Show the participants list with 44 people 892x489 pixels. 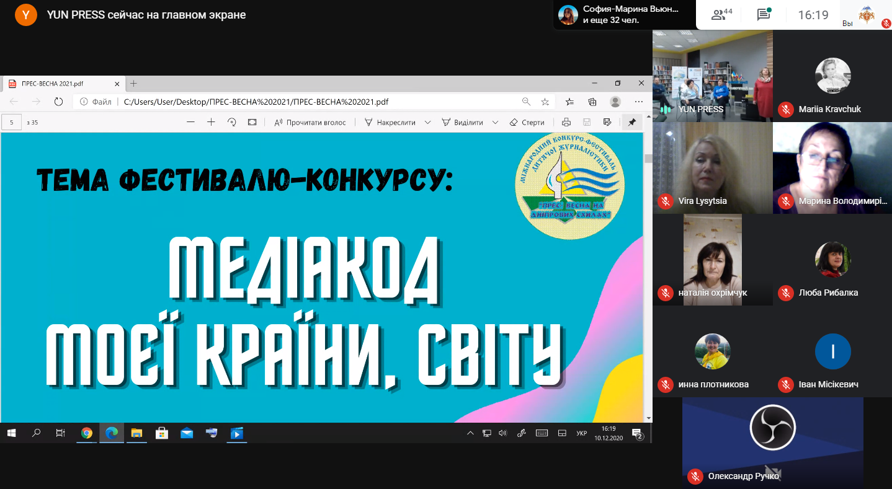(721, 15)
